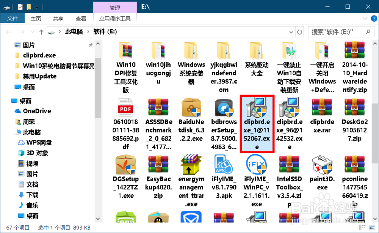Select energymanagement_ttrar.exe file
The image size is (379, 233).
tap(191, 181)
